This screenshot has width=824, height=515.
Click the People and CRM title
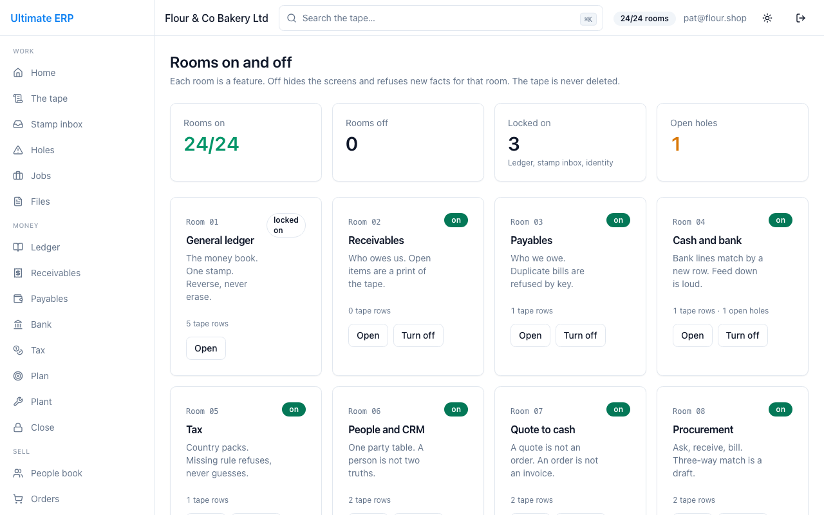click(386, 429)
